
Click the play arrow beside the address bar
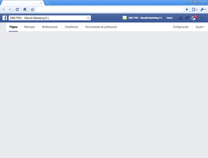pyautogui.click(x=187, y=9)
